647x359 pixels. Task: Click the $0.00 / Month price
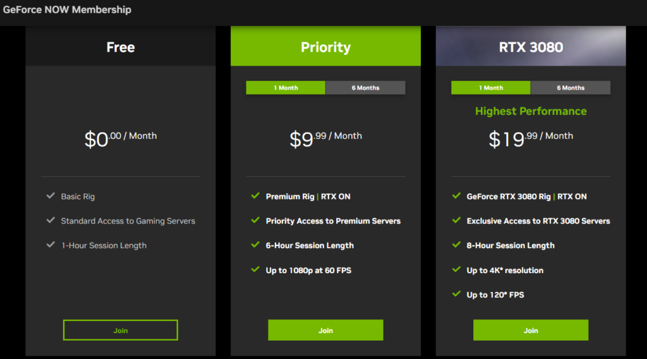click(x=121, y=139)
